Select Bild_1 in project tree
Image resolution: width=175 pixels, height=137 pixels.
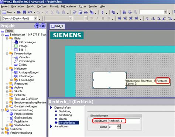click(x=22, y=50)
